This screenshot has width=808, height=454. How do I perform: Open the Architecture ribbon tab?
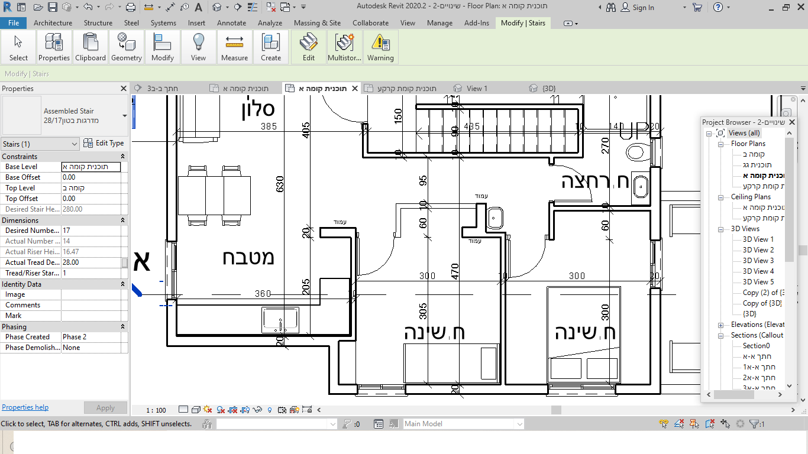(x=53, y=23)
